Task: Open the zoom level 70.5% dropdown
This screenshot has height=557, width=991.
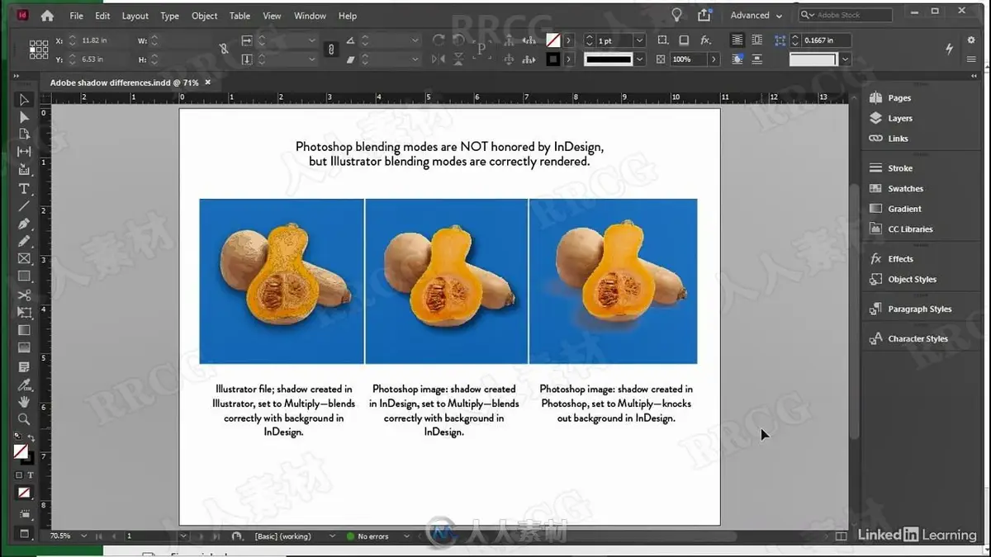Action: (x=84, y=536)
